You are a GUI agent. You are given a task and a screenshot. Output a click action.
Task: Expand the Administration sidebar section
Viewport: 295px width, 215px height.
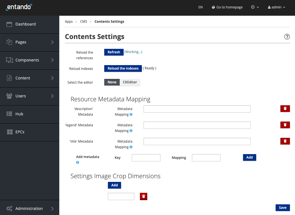(29, 209)
